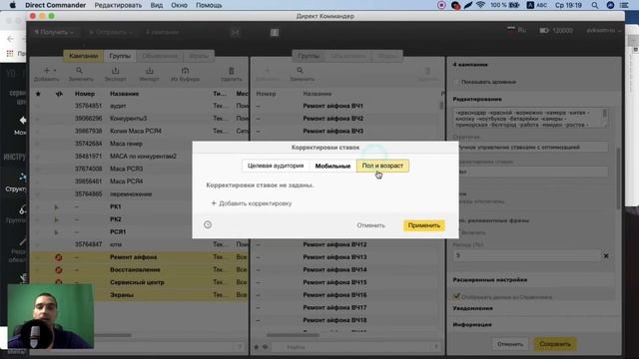The width and height of the screenshot is (639, 359).
Task: Click the Номер column header in campaigns
Action: pos(84,94)
